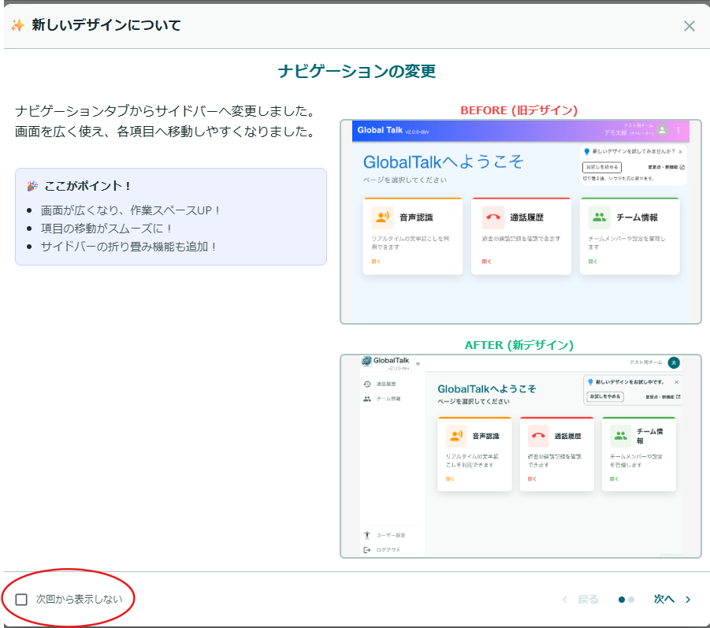
Task: Click the 戻る back button
Action: 588,600
